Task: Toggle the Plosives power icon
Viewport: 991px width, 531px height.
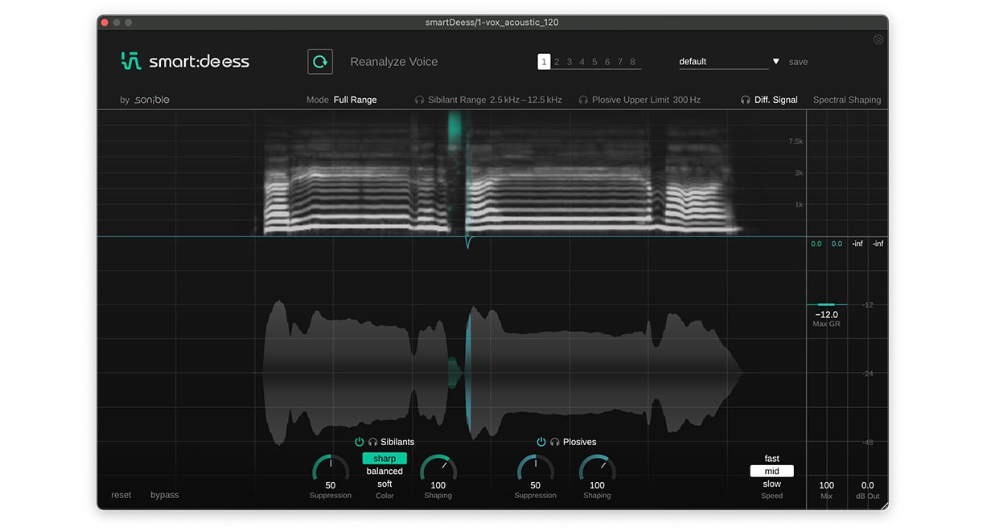Action: [541, 442]
